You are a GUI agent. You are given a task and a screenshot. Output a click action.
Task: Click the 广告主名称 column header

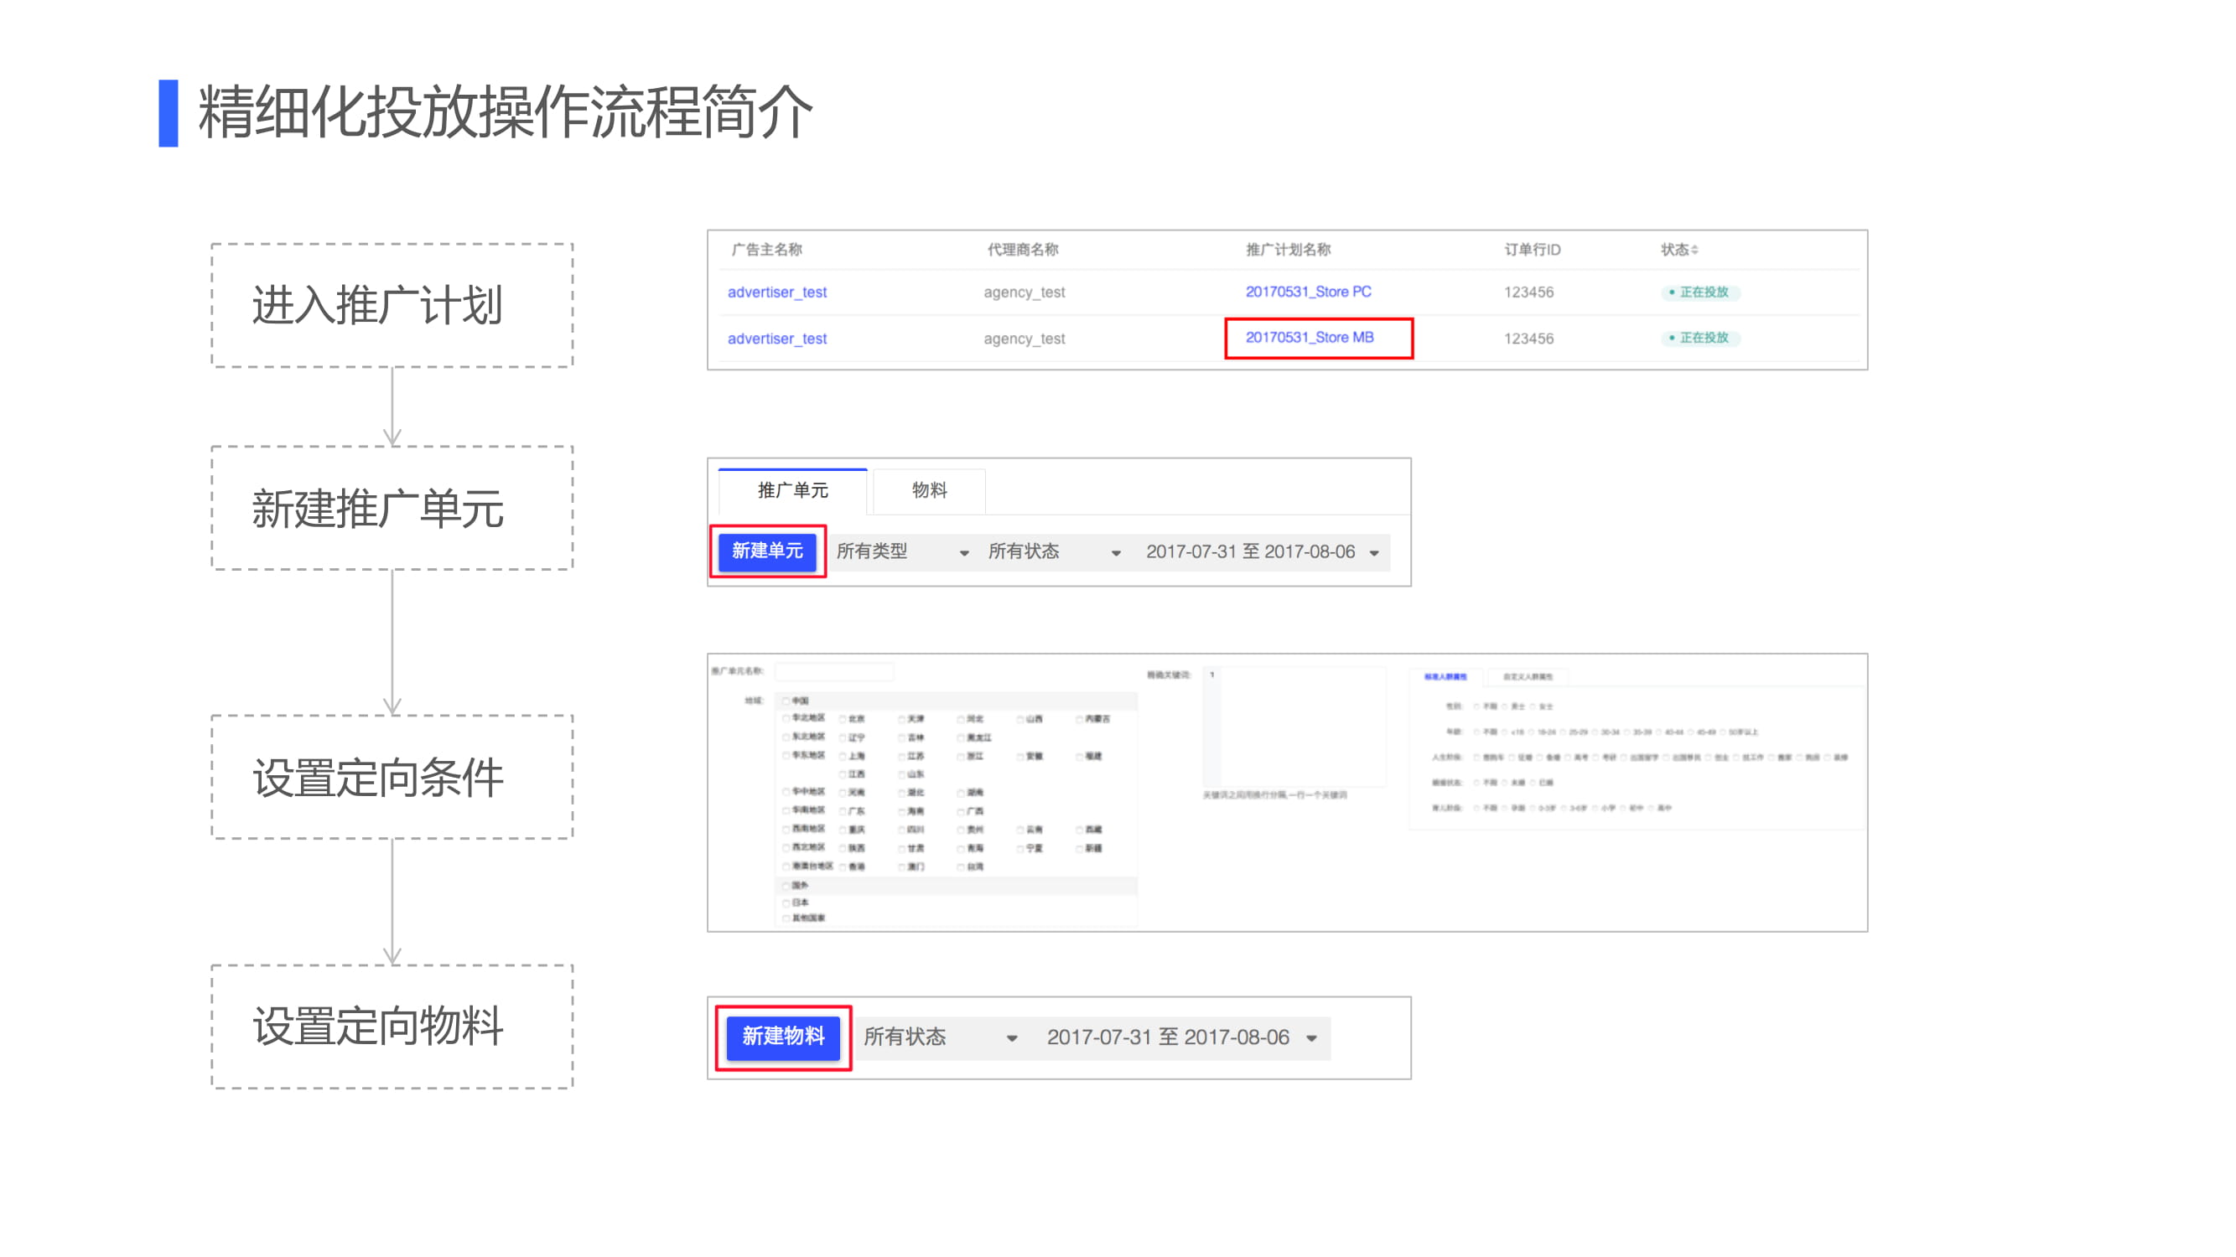766,250
